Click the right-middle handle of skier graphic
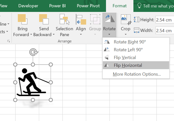Screen dimensions: 174x121 point(51,82)
